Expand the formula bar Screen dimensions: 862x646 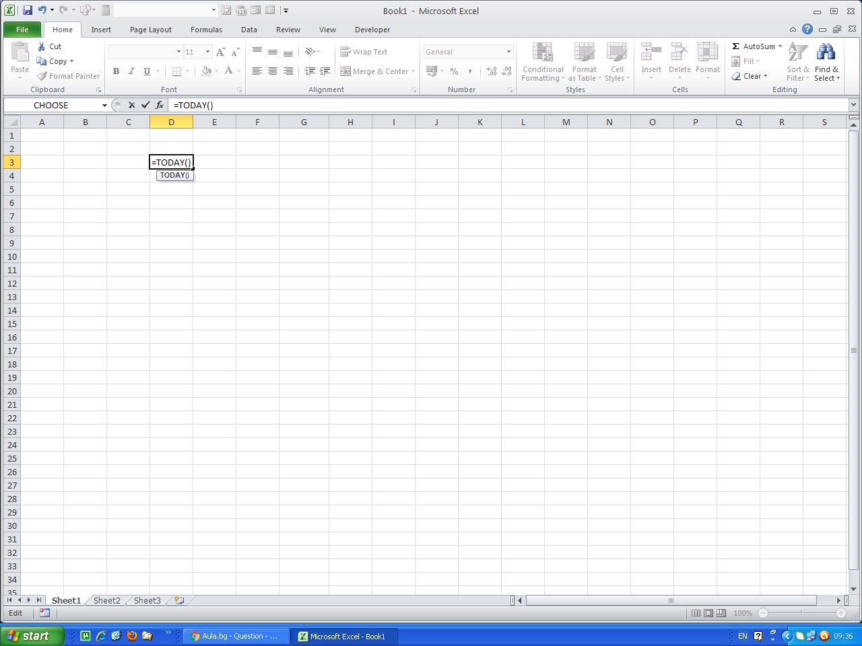point(853,105)
